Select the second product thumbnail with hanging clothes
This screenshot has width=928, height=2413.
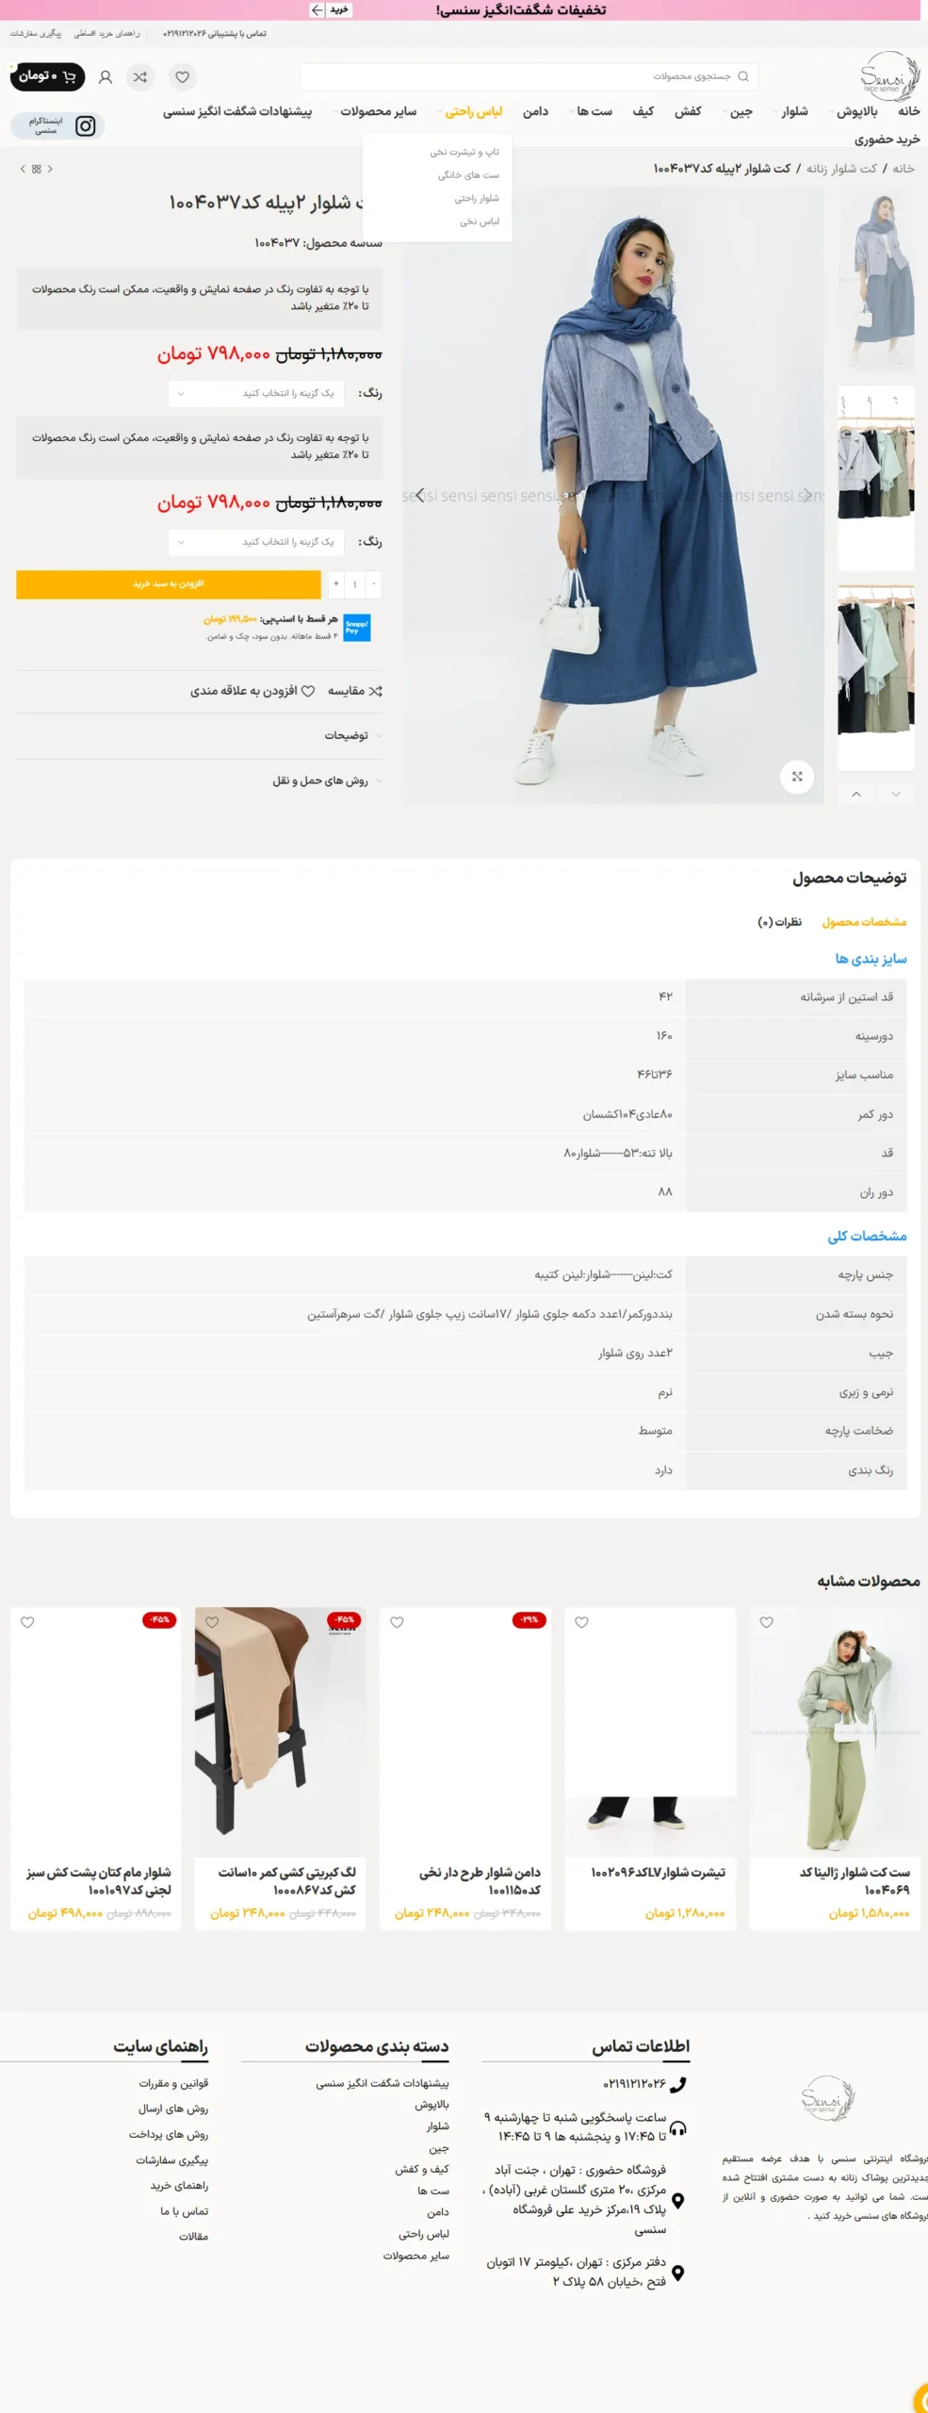pyautogui.click(x=875, y=477)
